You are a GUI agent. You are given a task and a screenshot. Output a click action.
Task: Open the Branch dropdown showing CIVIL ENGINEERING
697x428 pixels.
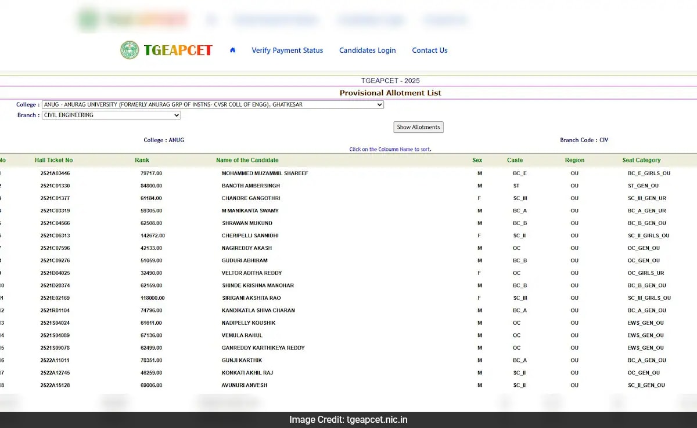click(110, 115)
